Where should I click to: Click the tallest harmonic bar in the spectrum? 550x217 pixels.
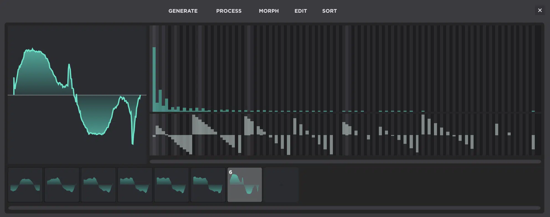pos(154,80)
